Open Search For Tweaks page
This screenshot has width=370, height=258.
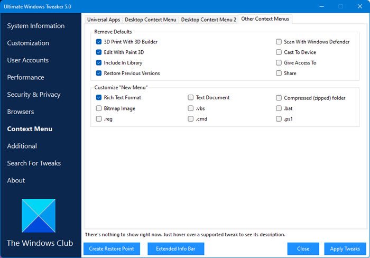34,163
